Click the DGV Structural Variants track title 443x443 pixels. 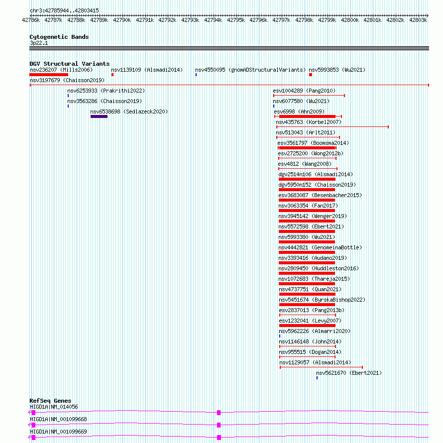[70, 64]
